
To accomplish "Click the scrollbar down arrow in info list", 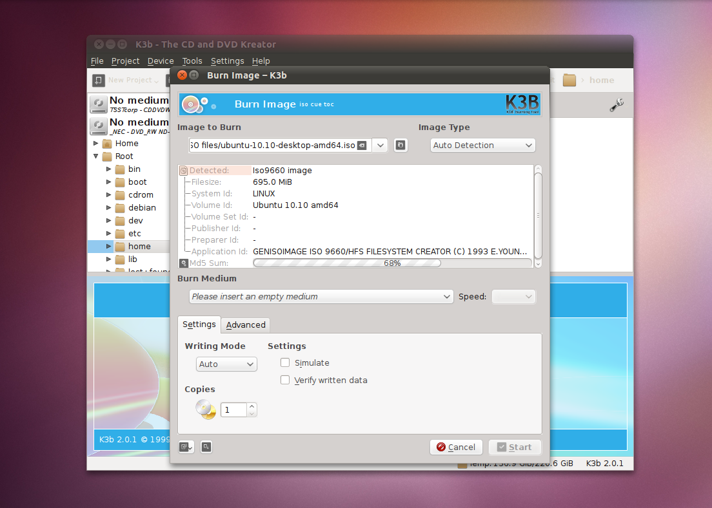I will click(x=538, y=264).
